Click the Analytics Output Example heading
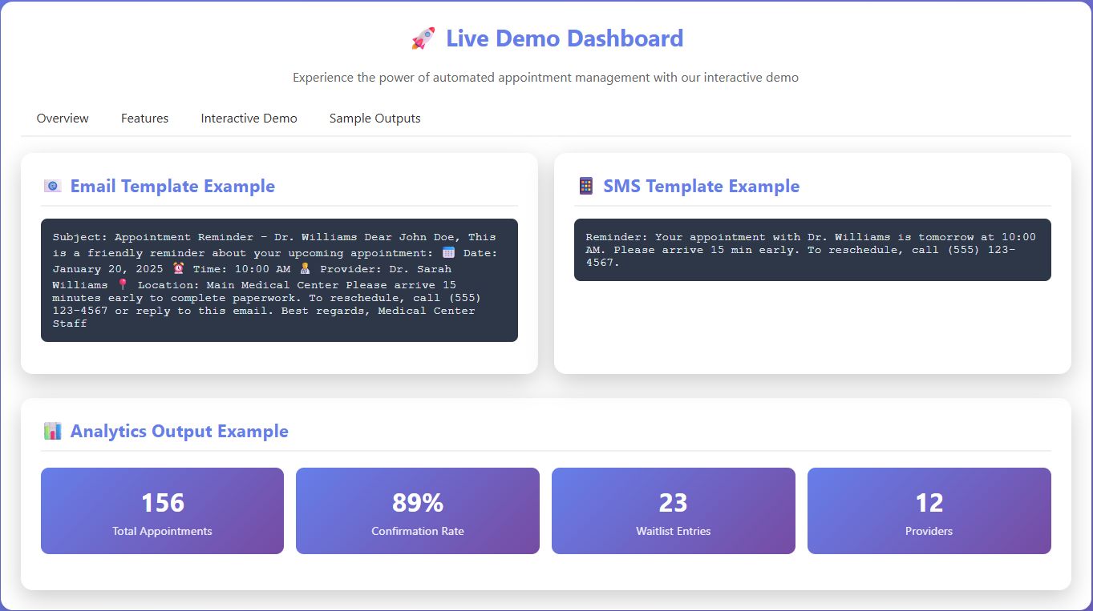The height and width of the screenshot is (611, 1093). [179, 432]
